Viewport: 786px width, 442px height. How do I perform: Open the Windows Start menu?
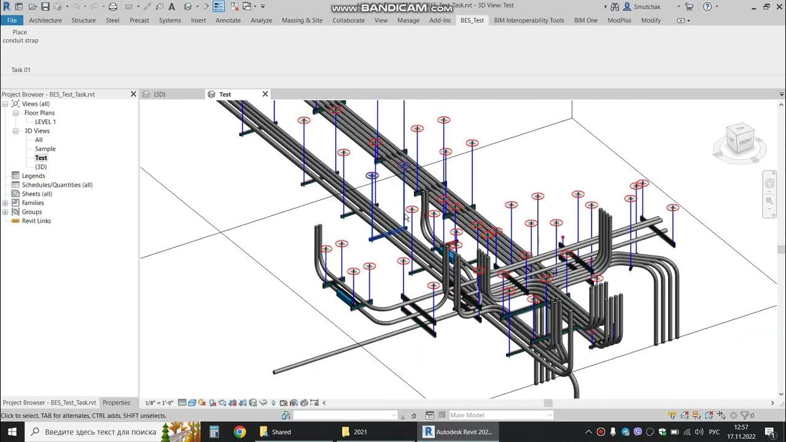coord(12,432)
